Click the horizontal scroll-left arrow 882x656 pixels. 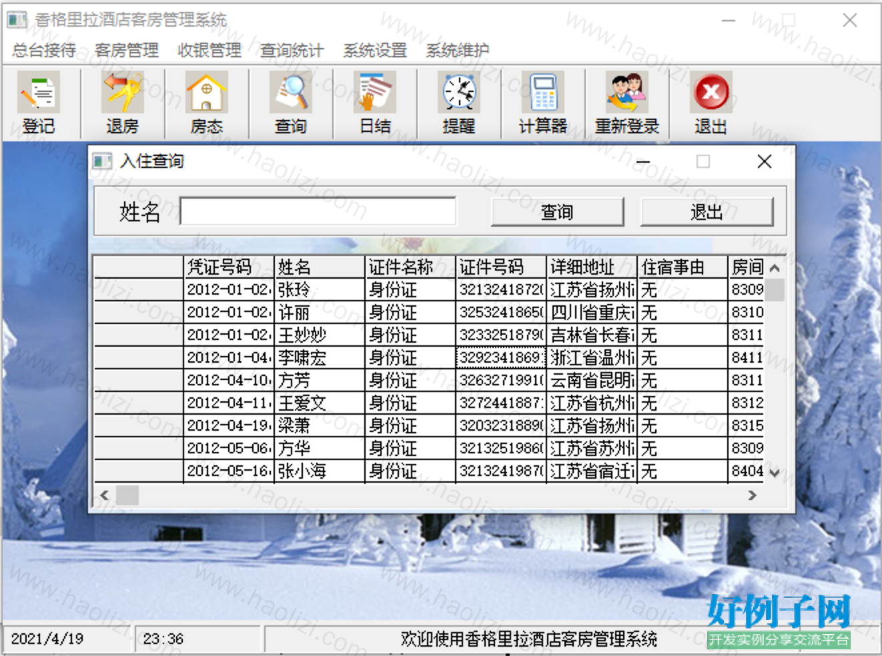[104, 495]
